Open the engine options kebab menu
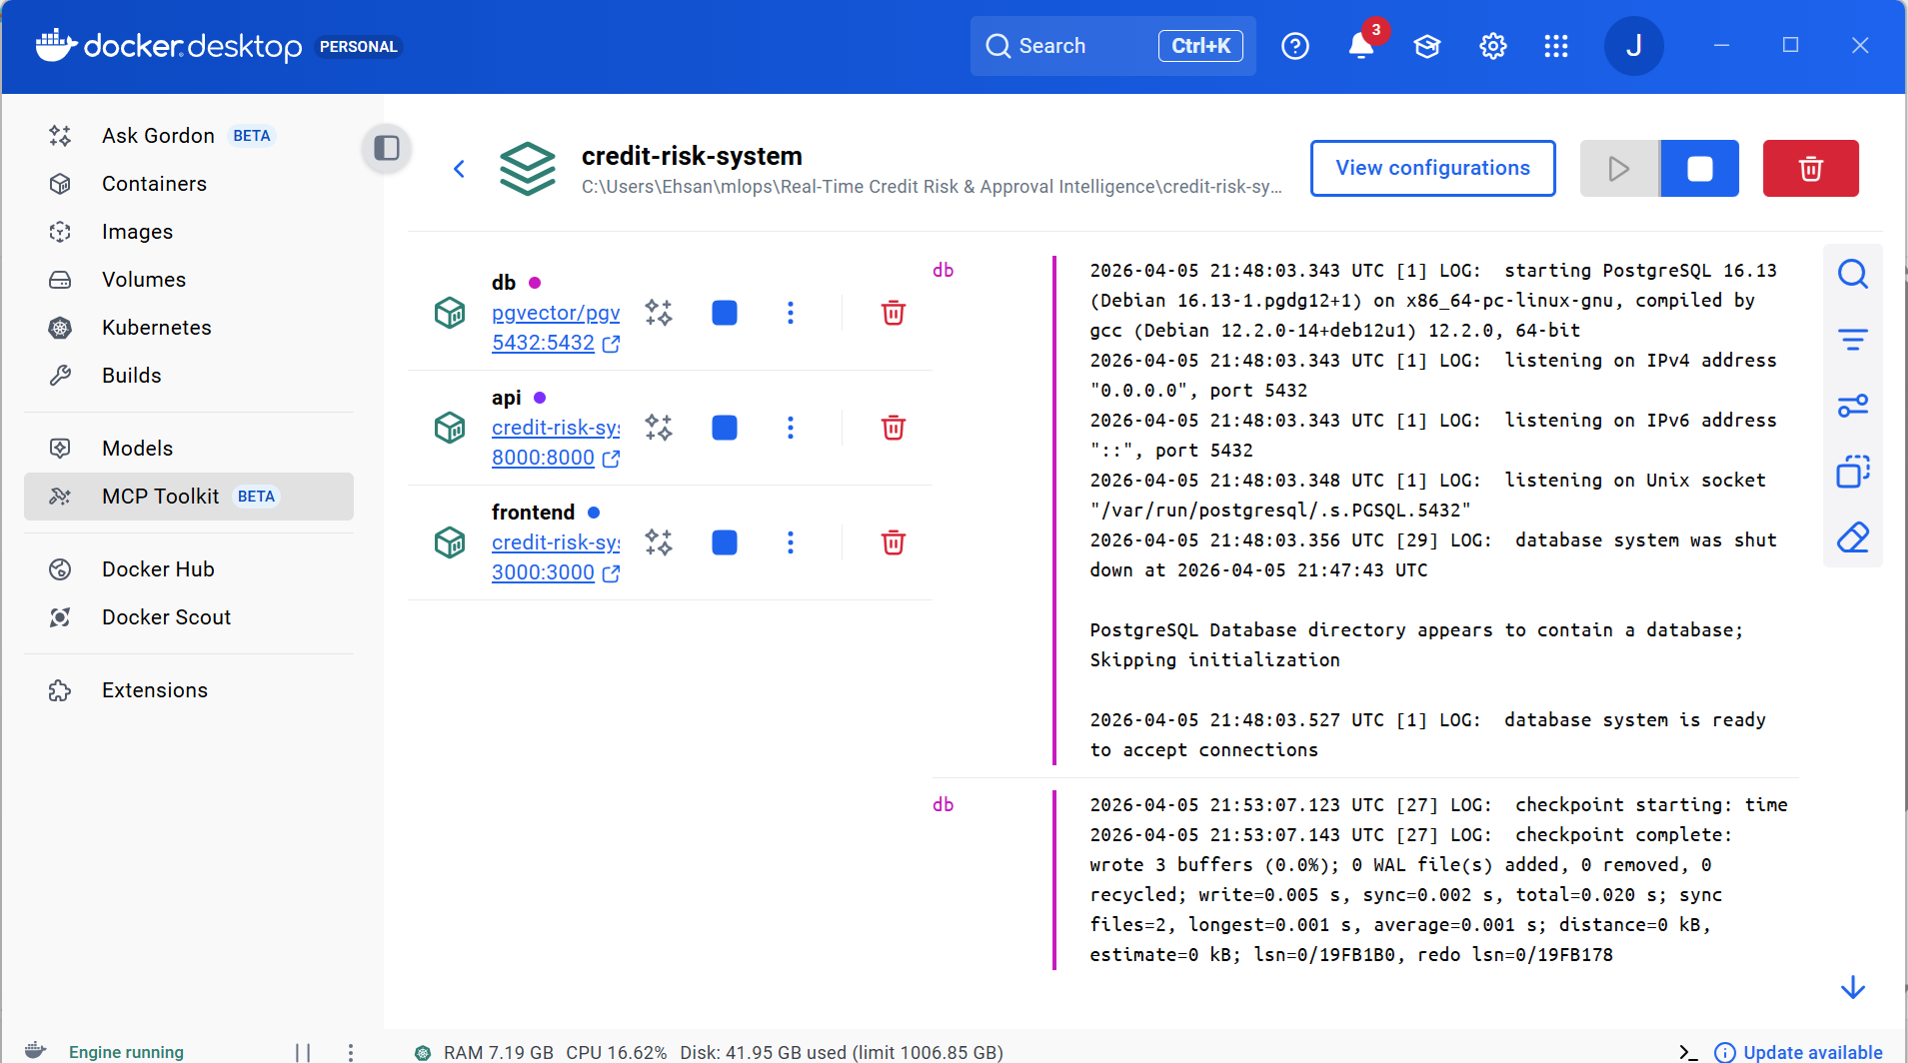 click(350, 1051)
